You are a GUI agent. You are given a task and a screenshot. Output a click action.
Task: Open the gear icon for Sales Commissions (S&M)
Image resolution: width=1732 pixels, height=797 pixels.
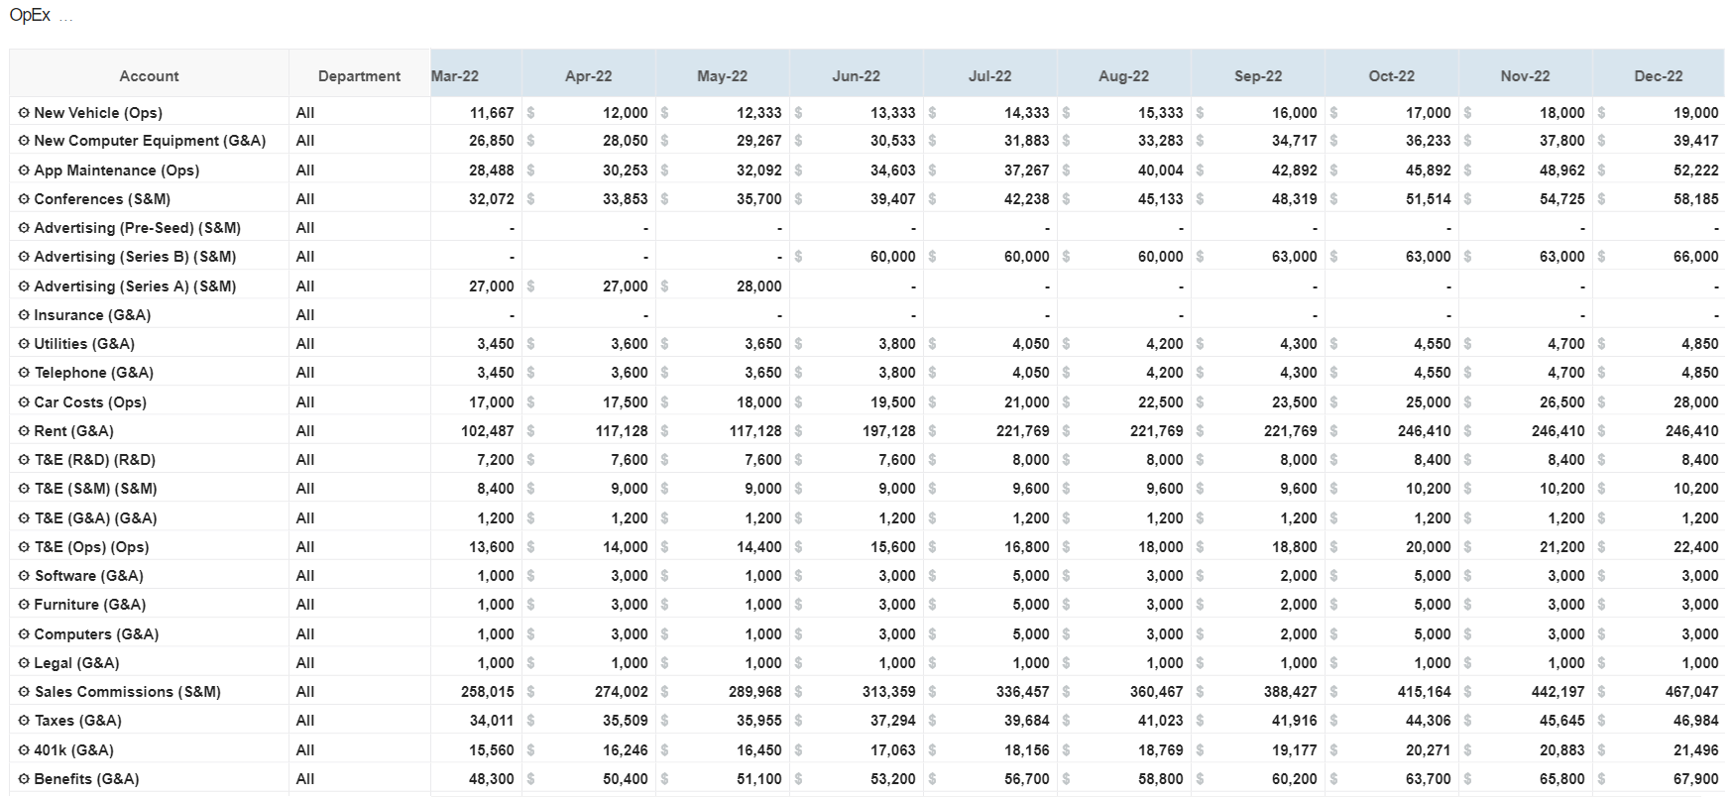coord(24,692)
